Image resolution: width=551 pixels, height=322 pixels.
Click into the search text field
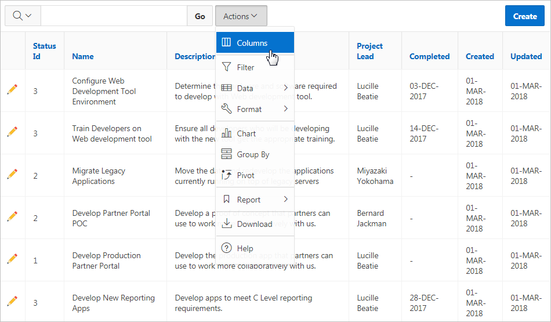tap(114, 16)
